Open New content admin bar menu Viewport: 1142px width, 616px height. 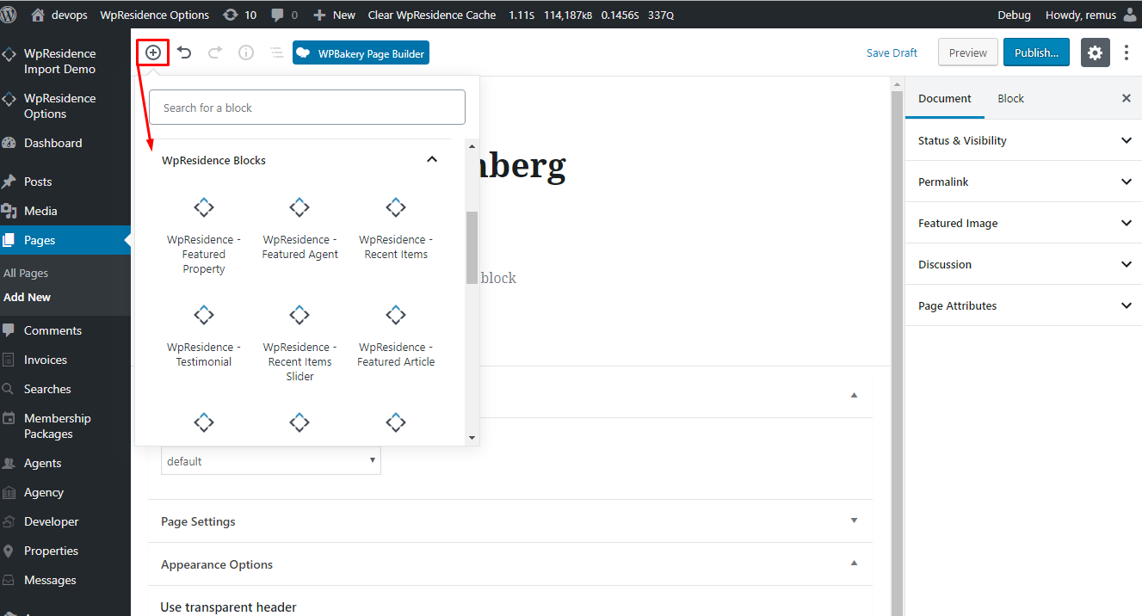click(334, 15)
